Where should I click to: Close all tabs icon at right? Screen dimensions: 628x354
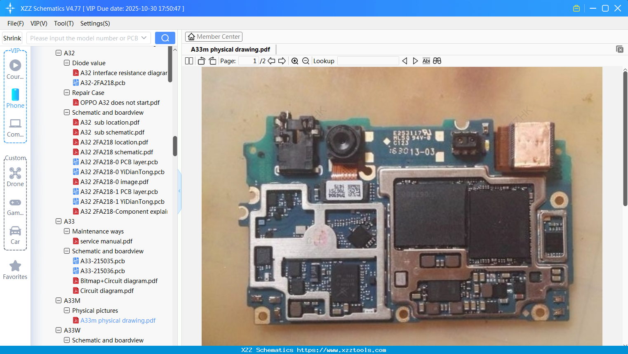point(620,49)
